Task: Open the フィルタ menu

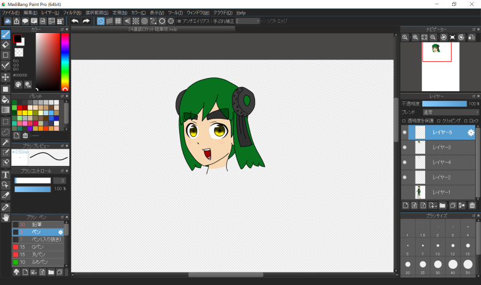Action: coord(72,12)
